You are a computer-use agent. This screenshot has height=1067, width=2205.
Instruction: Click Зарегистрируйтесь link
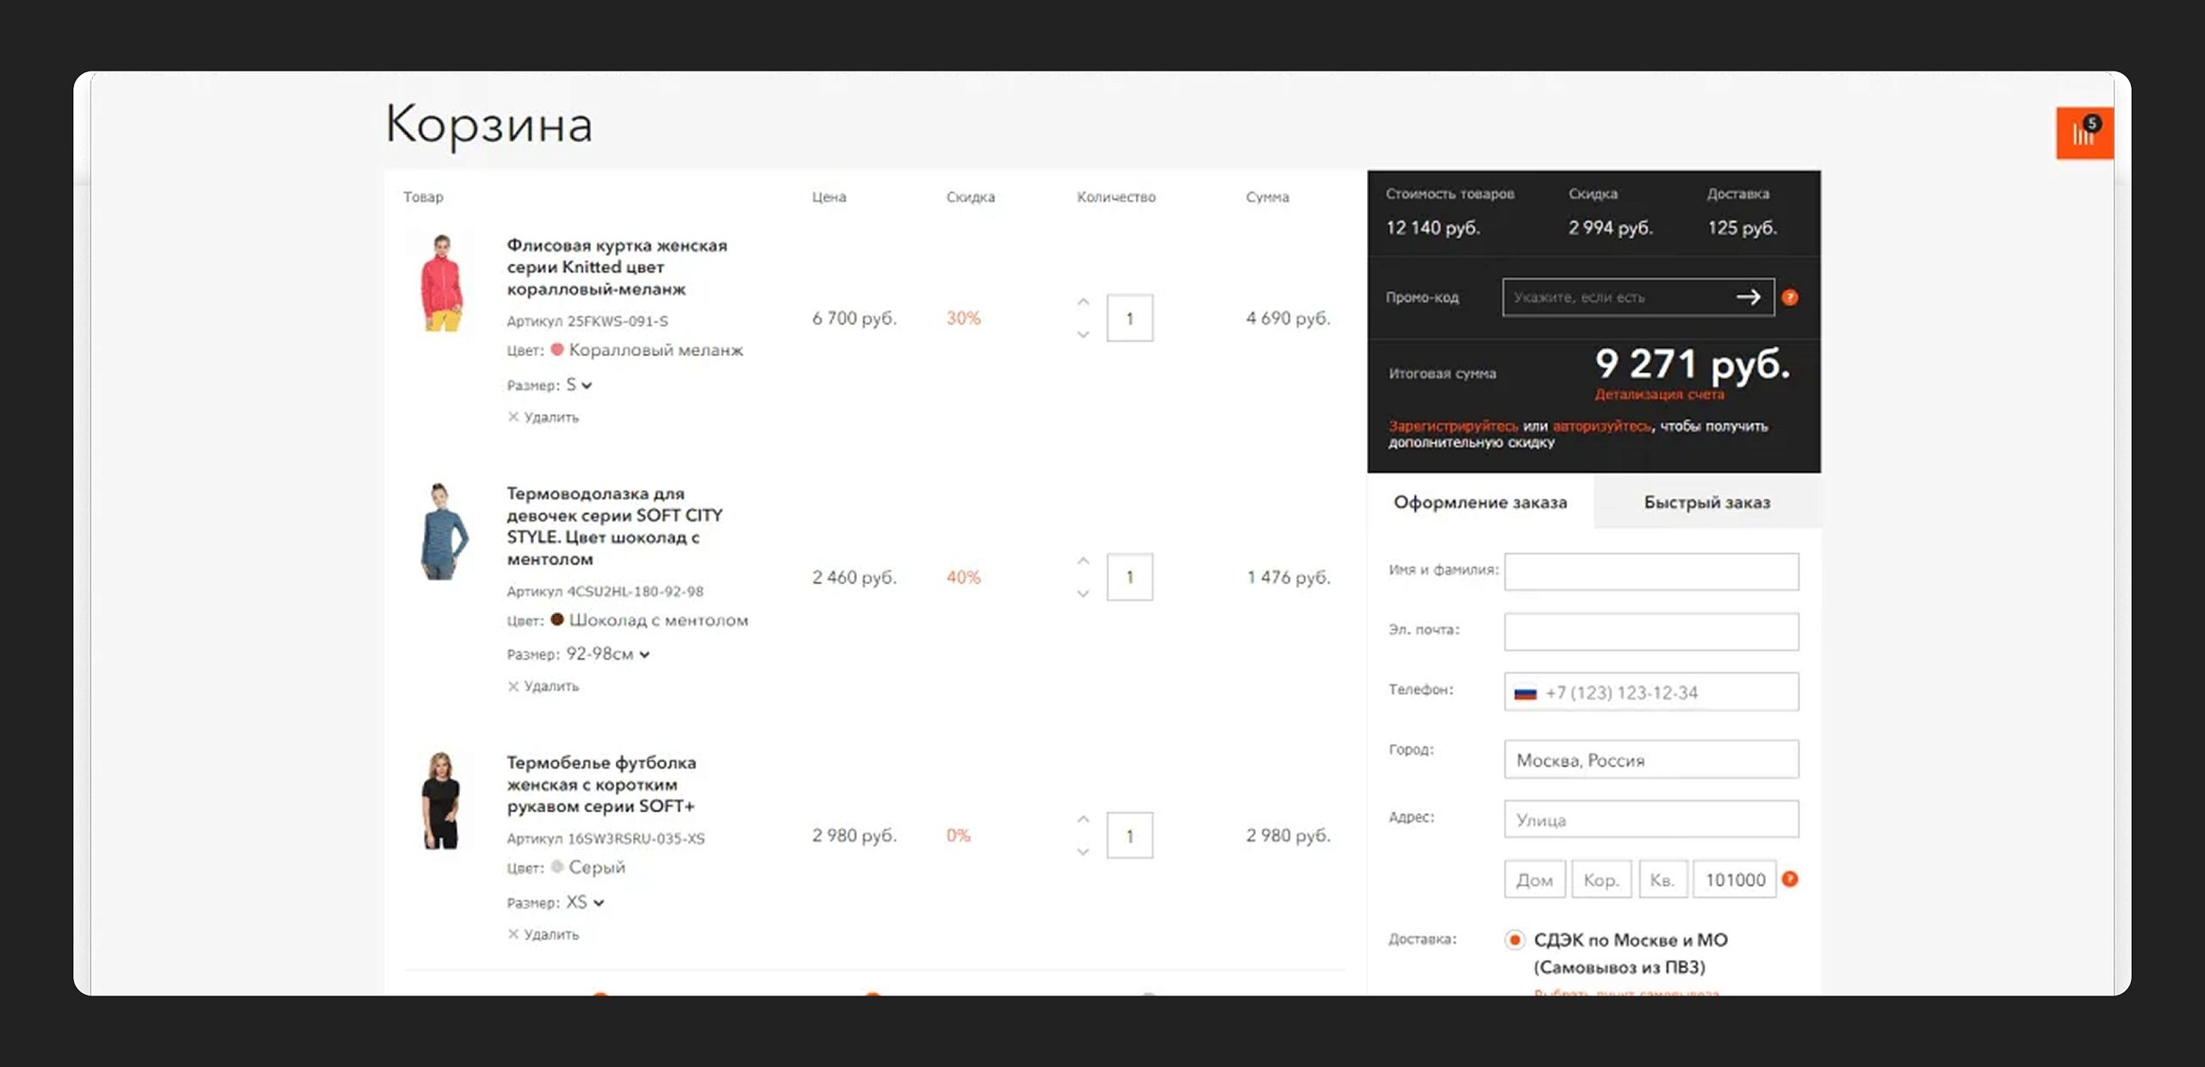(1452, 426)
